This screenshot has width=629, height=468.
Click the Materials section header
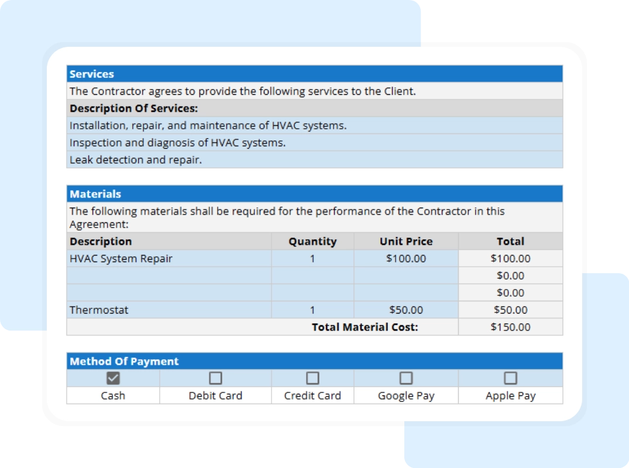[x=314, y=194]
